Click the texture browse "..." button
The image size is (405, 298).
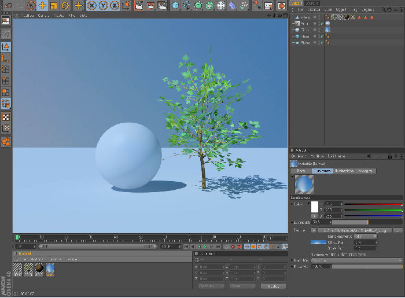coord(398,230)
